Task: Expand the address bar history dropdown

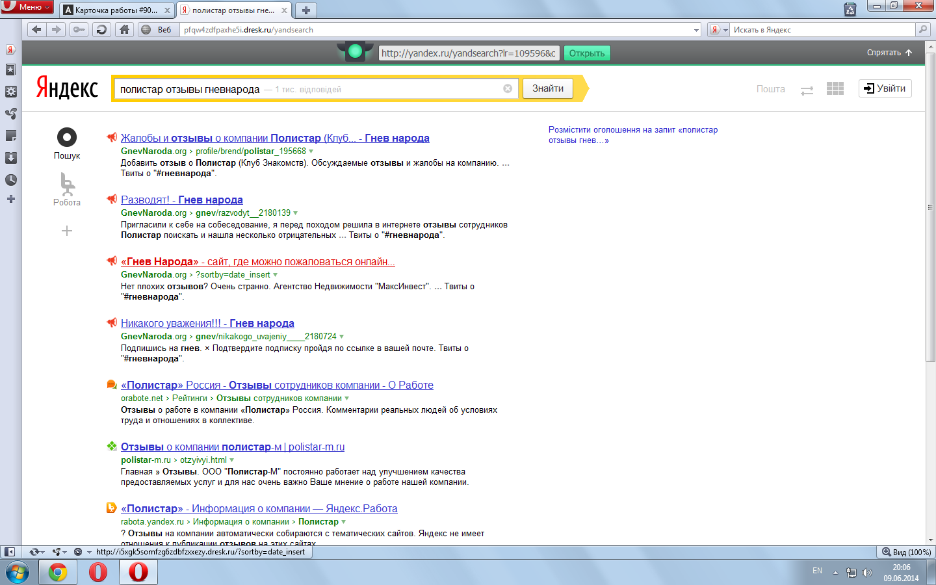Action: point(696,30)
